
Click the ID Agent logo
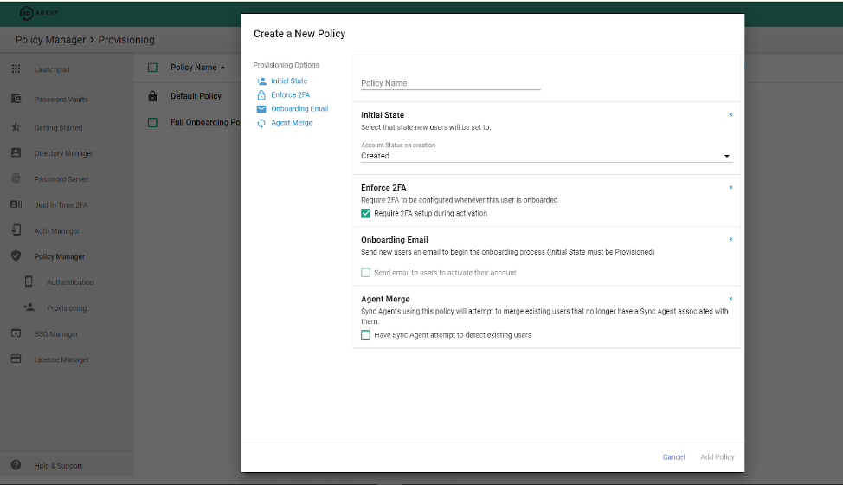pos(39,13)
